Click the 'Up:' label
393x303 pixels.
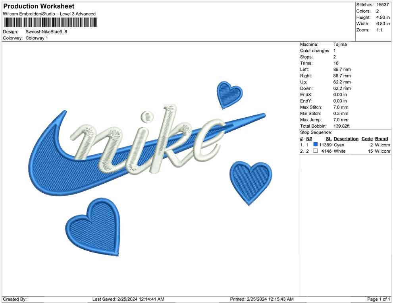coord(303,82)
